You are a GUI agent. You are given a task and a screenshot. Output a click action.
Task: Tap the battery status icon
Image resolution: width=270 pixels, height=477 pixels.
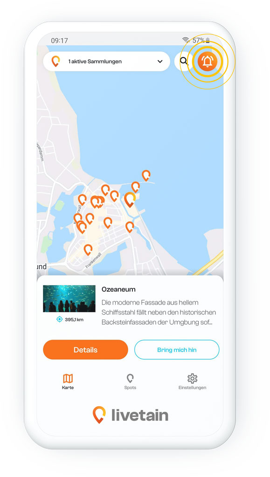pos(208,40)
